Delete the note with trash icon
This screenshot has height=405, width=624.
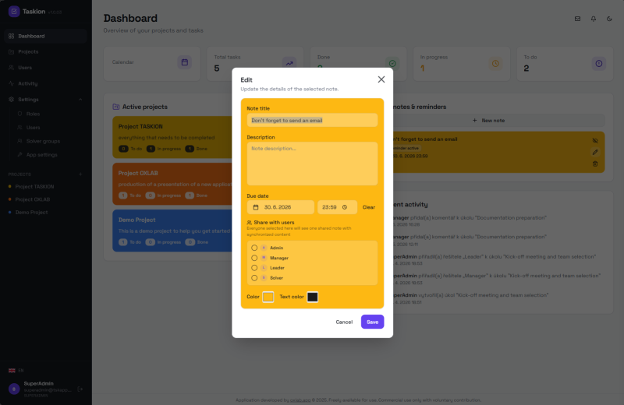[x=595, y=164]
